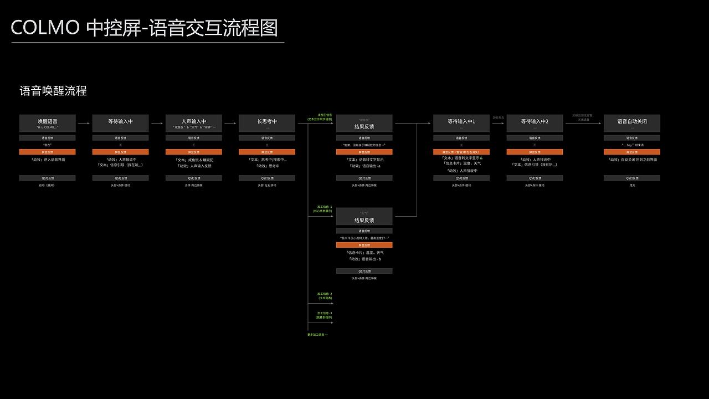
Task: Select the 长思考中 flow node
Action: (x=267, y=123)
